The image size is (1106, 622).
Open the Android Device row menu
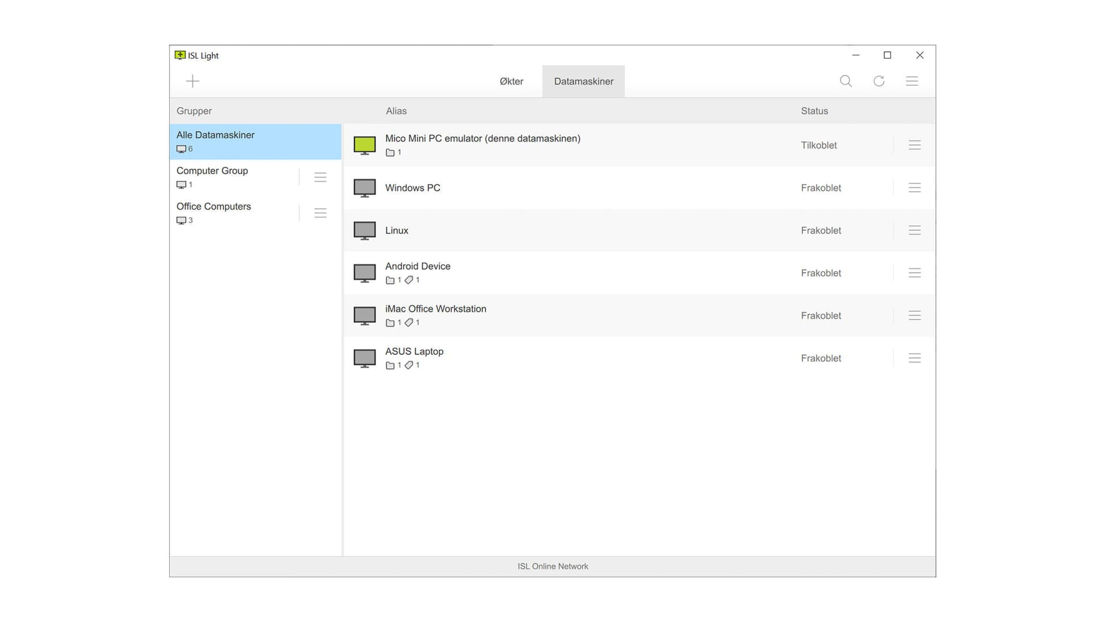(x=914, y=273)
